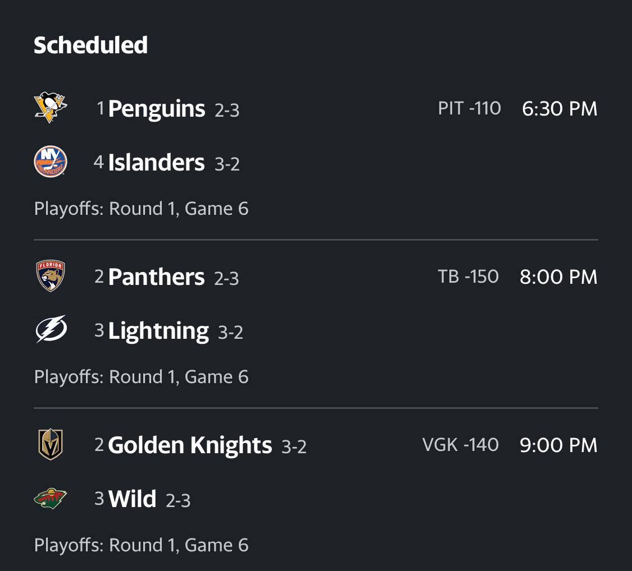Select the Lightning team name
Viewport: 632px width, 571px height.
(158, 331)
